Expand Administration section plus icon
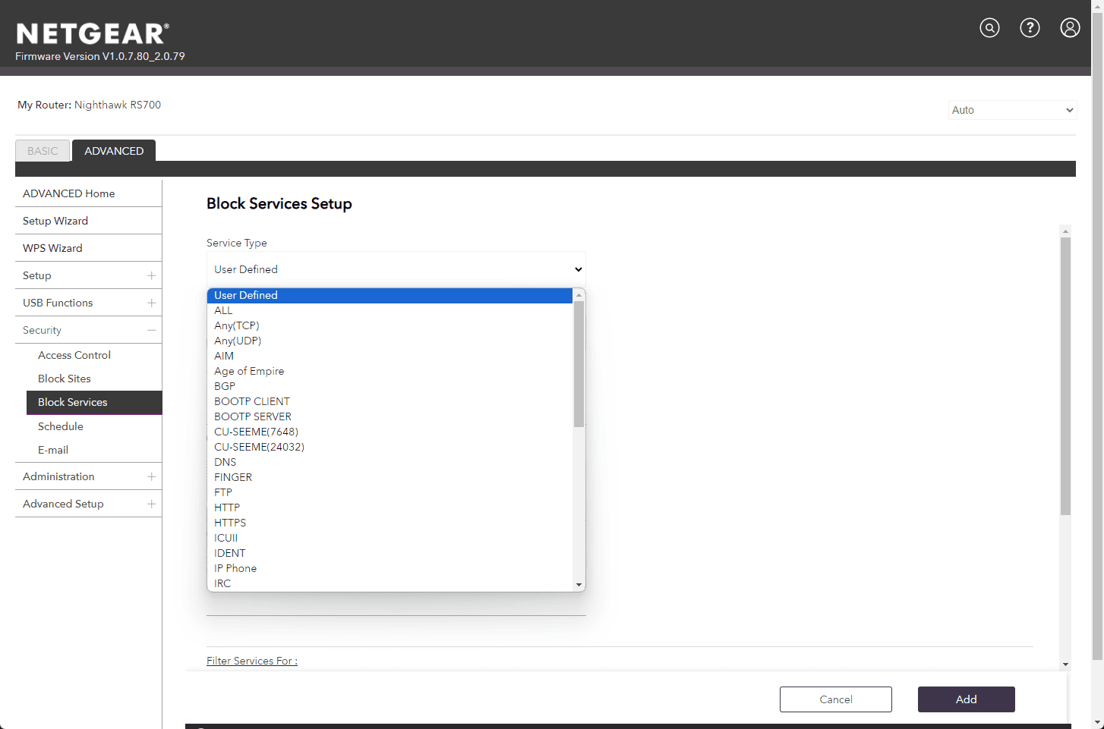Screen dimensions: 1104x729 click(x=151, y=476)
